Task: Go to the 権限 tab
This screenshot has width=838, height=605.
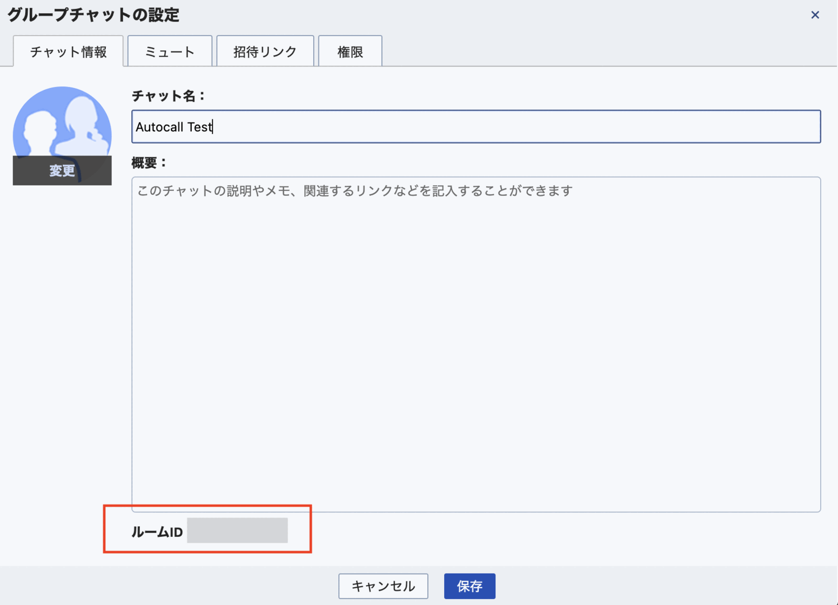Action: pyautogui.click(x=350, y=51)
